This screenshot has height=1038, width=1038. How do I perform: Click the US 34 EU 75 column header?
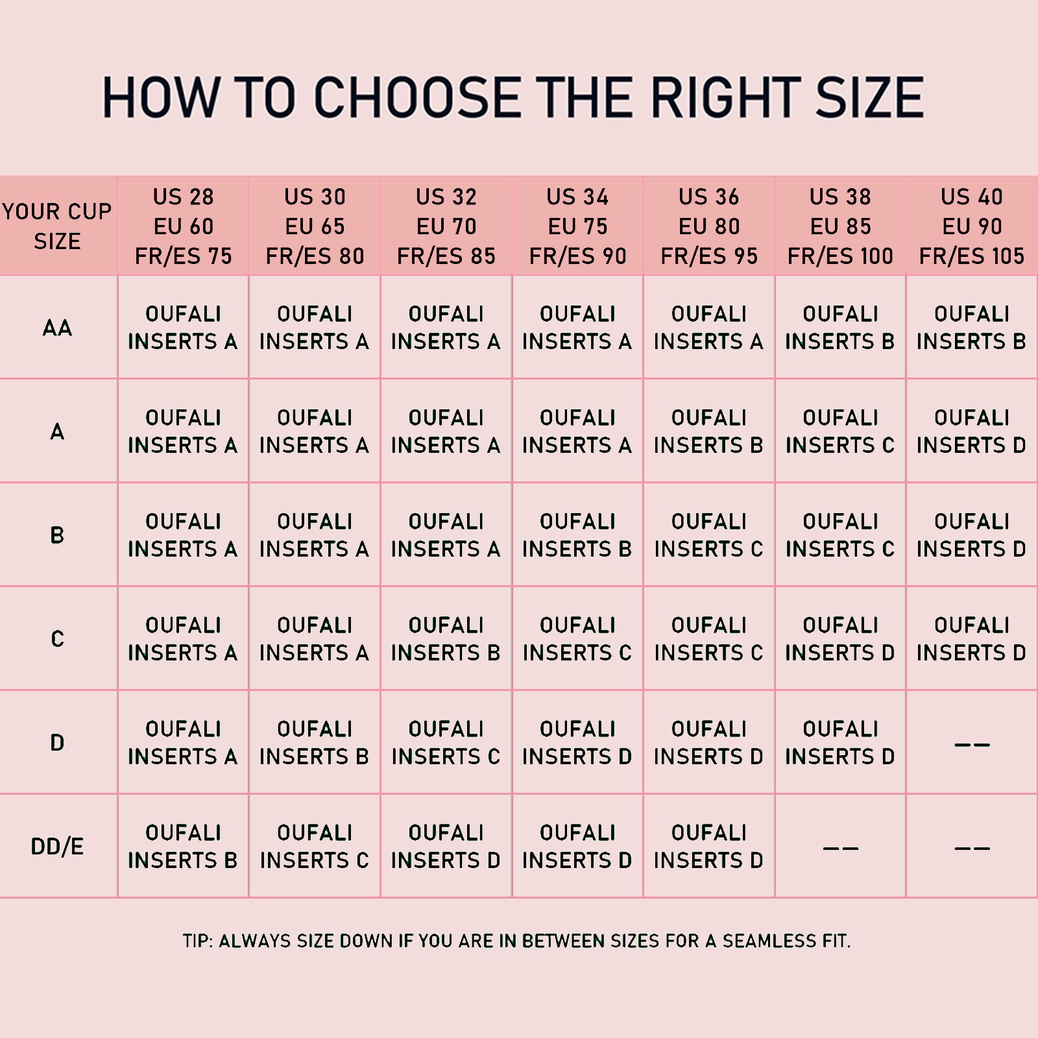pos(577,225)
